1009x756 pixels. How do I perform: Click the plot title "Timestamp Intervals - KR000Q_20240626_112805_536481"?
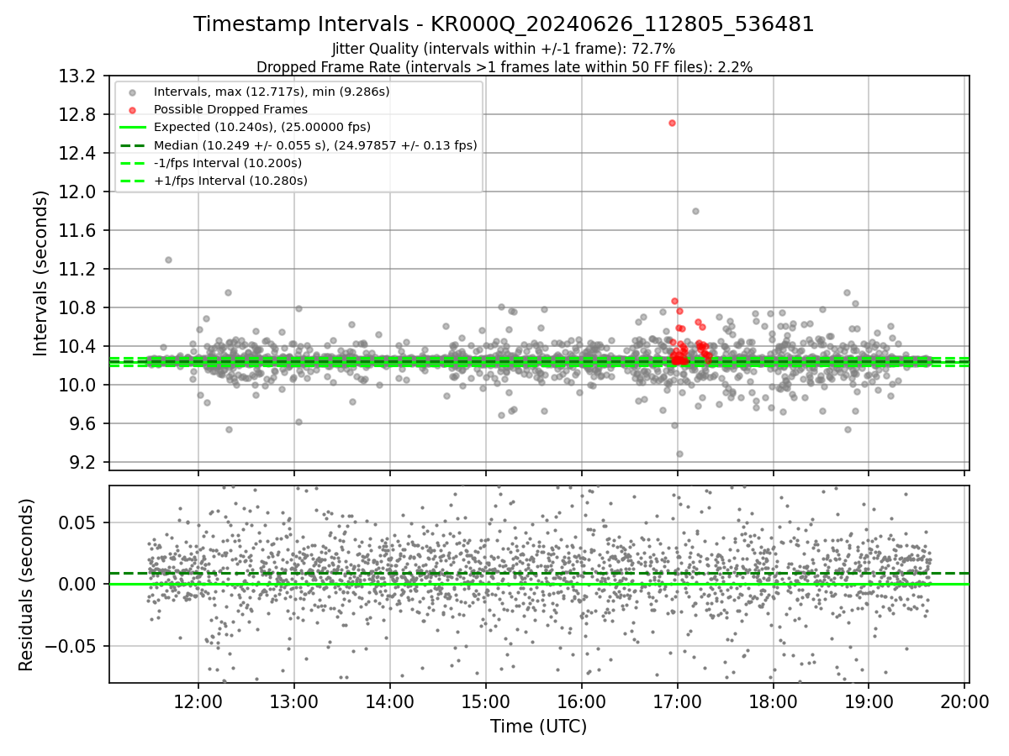tap(504, 24)
